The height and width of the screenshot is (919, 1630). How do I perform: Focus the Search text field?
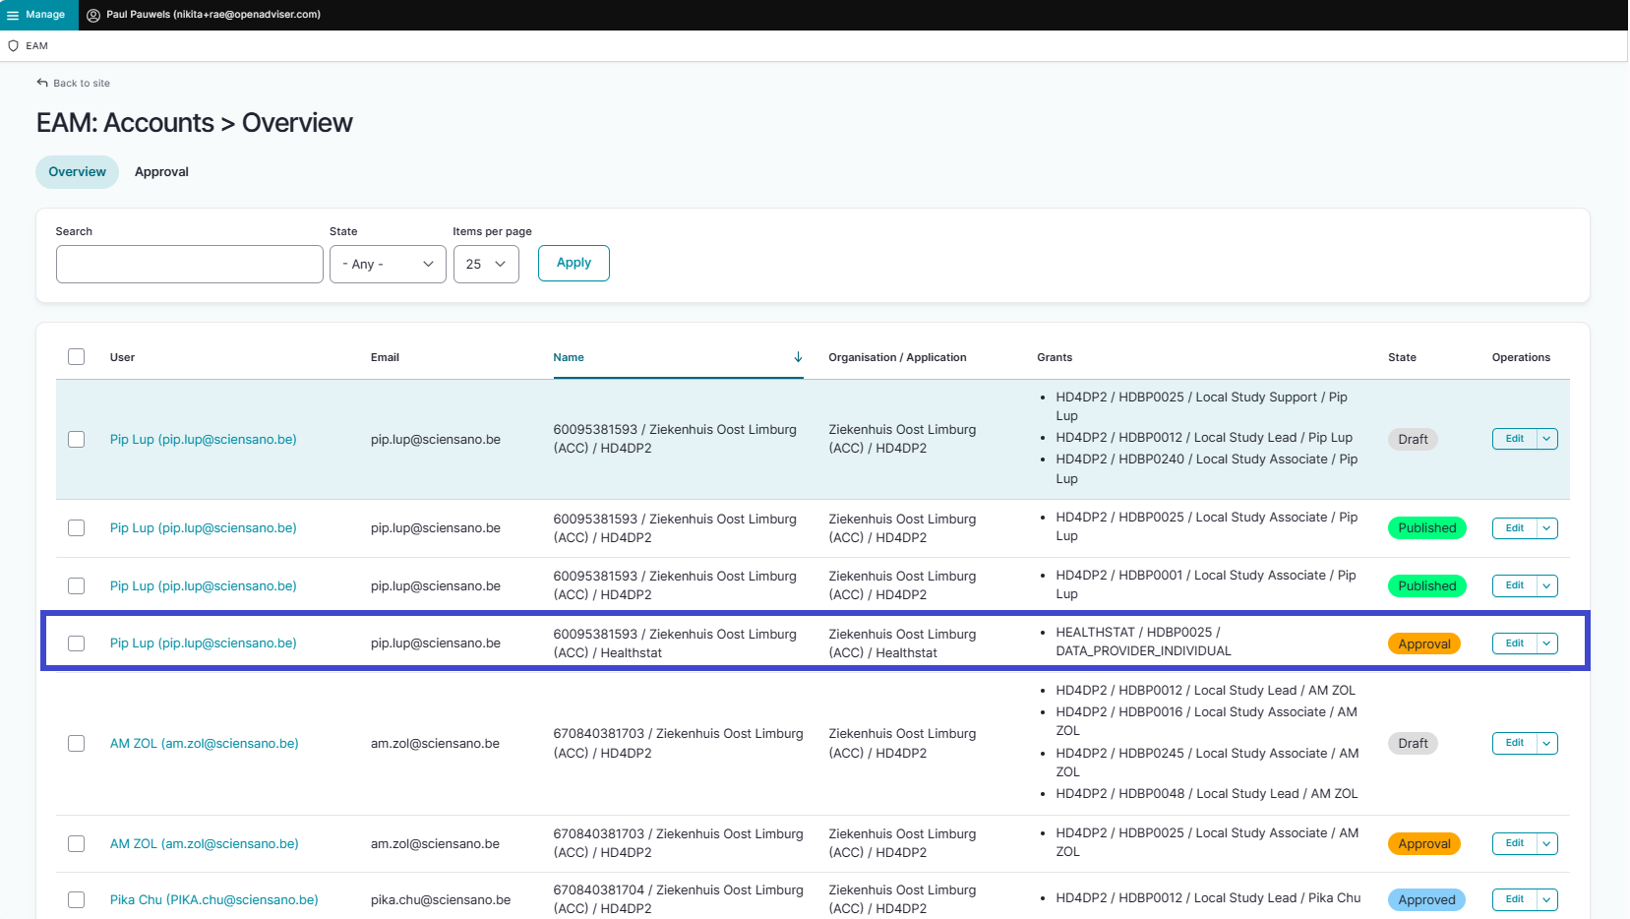(x=189, y=264)
